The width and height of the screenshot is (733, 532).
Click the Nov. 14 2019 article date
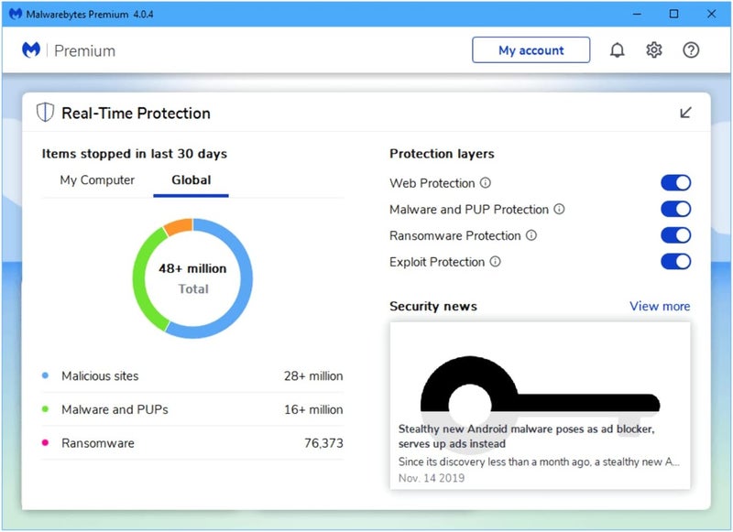pyautogui.click(x=432, y=478)
